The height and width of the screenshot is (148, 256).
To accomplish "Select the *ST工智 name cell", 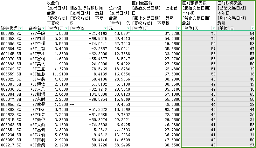I will click(34, 48).
